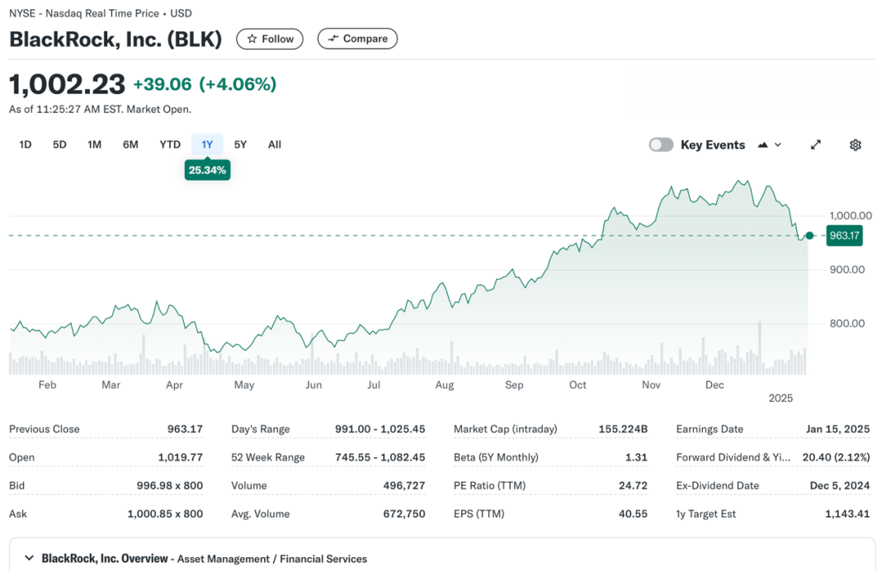891x571 pixels.
Task: Open chart settings gear icon
Action: 856,145
